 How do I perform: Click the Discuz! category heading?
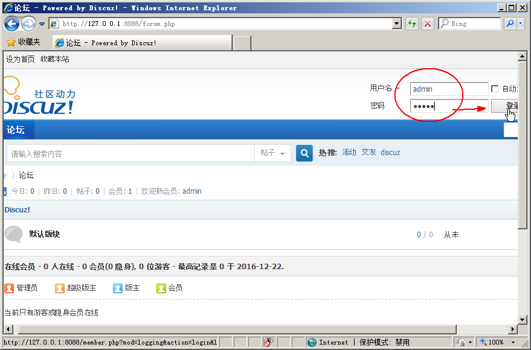18,209
